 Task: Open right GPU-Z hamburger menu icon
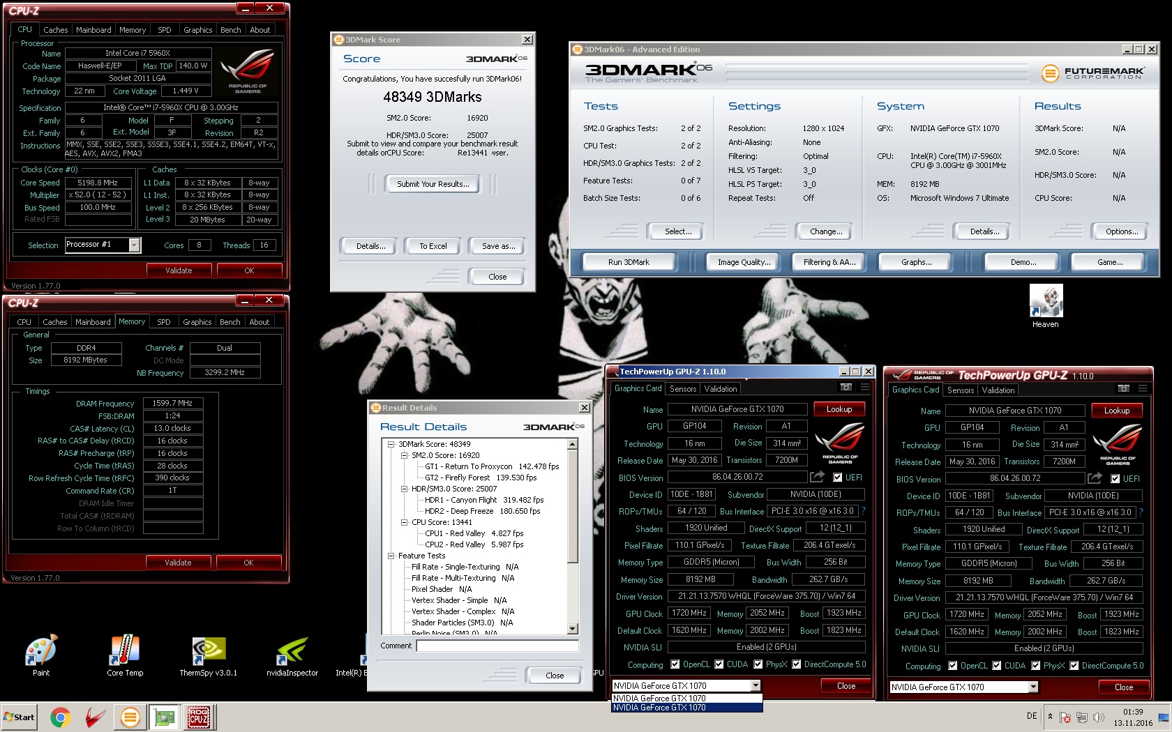click(x=1143, y=388)
